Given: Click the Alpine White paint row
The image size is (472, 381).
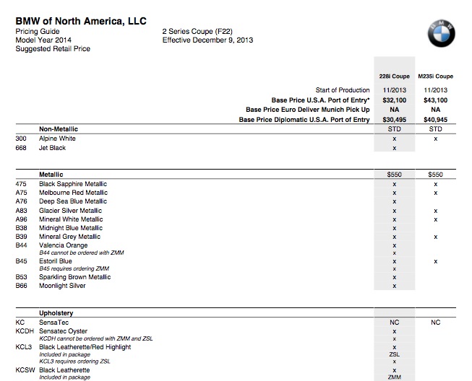Looking at the screenshot, I should coord(57,139).
